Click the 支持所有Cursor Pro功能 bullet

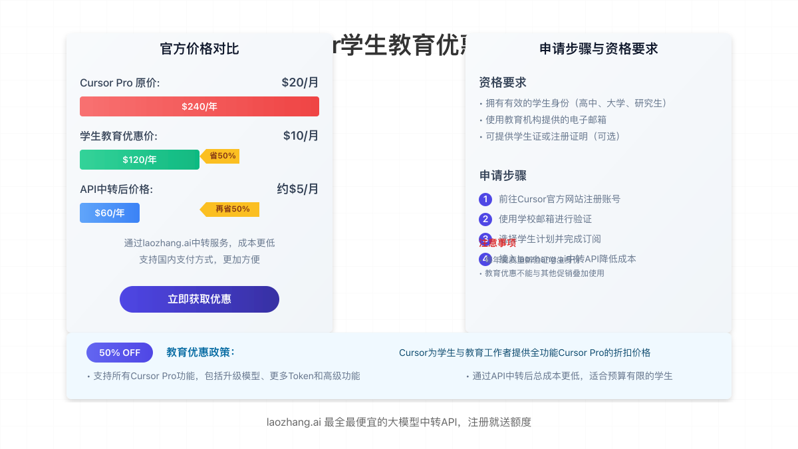pyautogui.click(x=223, y=376)
